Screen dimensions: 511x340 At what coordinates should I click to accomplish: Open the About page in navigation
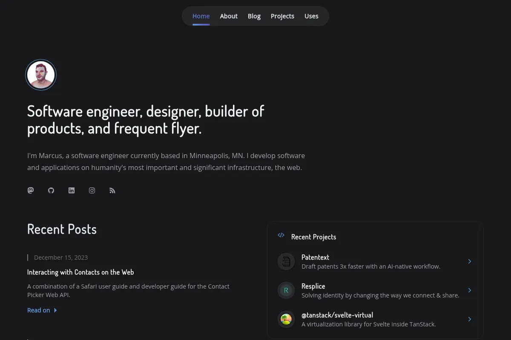click(x=229, y=16)
